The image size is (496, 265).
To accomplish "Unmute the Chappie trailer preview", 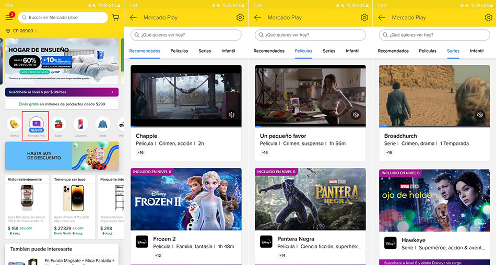I will pyautogui.click(x=231, y=115).
